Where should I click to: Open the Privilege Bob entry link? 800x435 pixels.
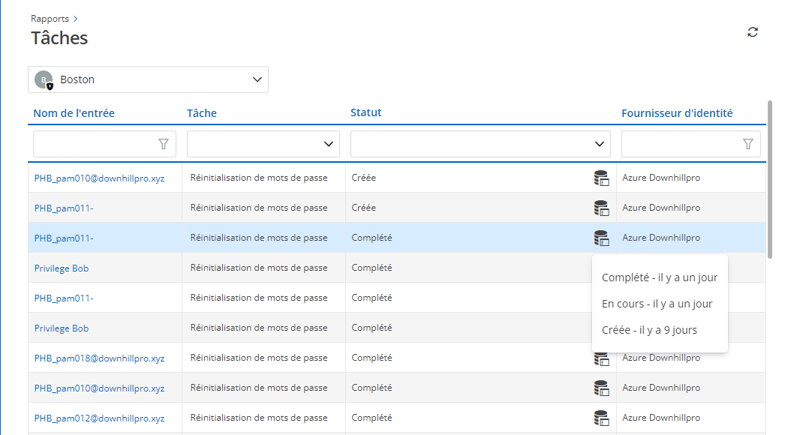click(x=61, y=268)
